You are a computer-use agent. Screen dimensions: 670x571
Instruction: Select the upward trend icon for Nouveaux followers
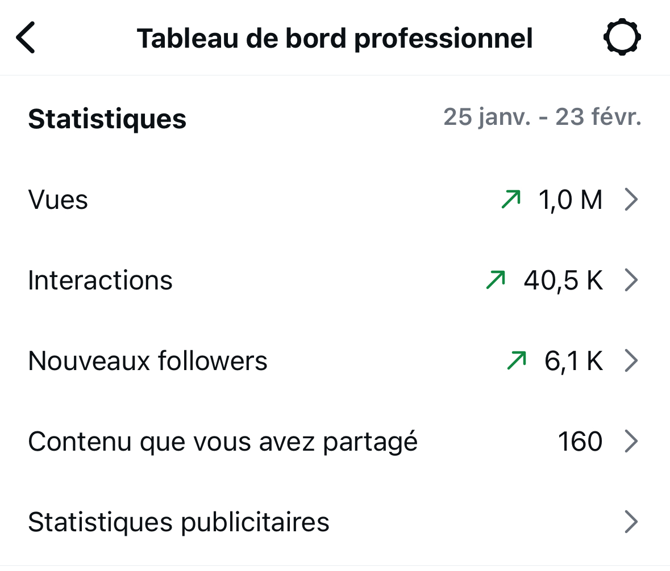tap(516, 360)
